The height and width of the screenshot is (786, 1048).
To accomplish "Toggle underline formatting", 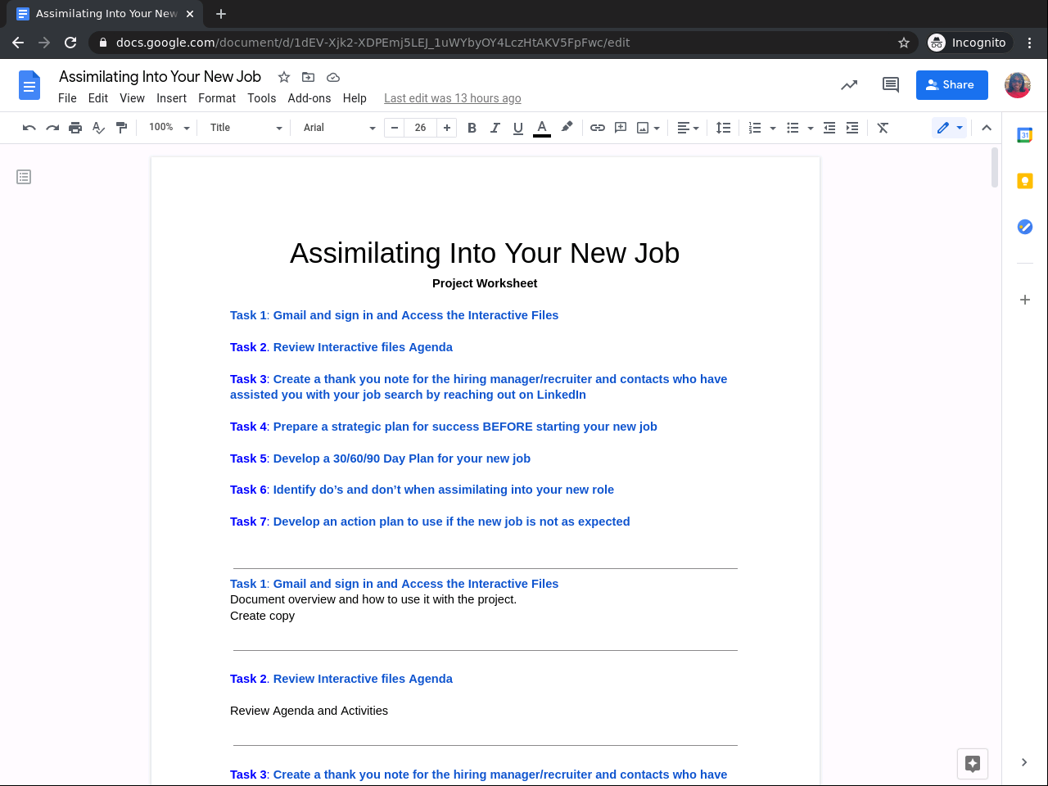I will point(517,128).
